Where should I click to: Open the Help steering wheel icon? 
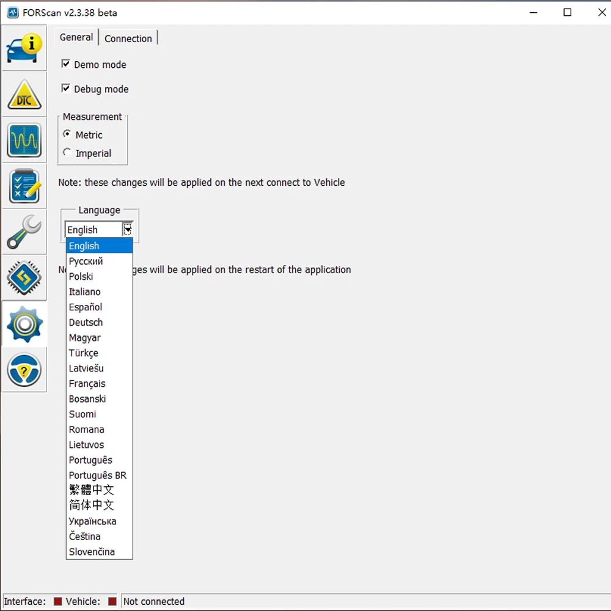pyautogui.click(x=24, y=370)
